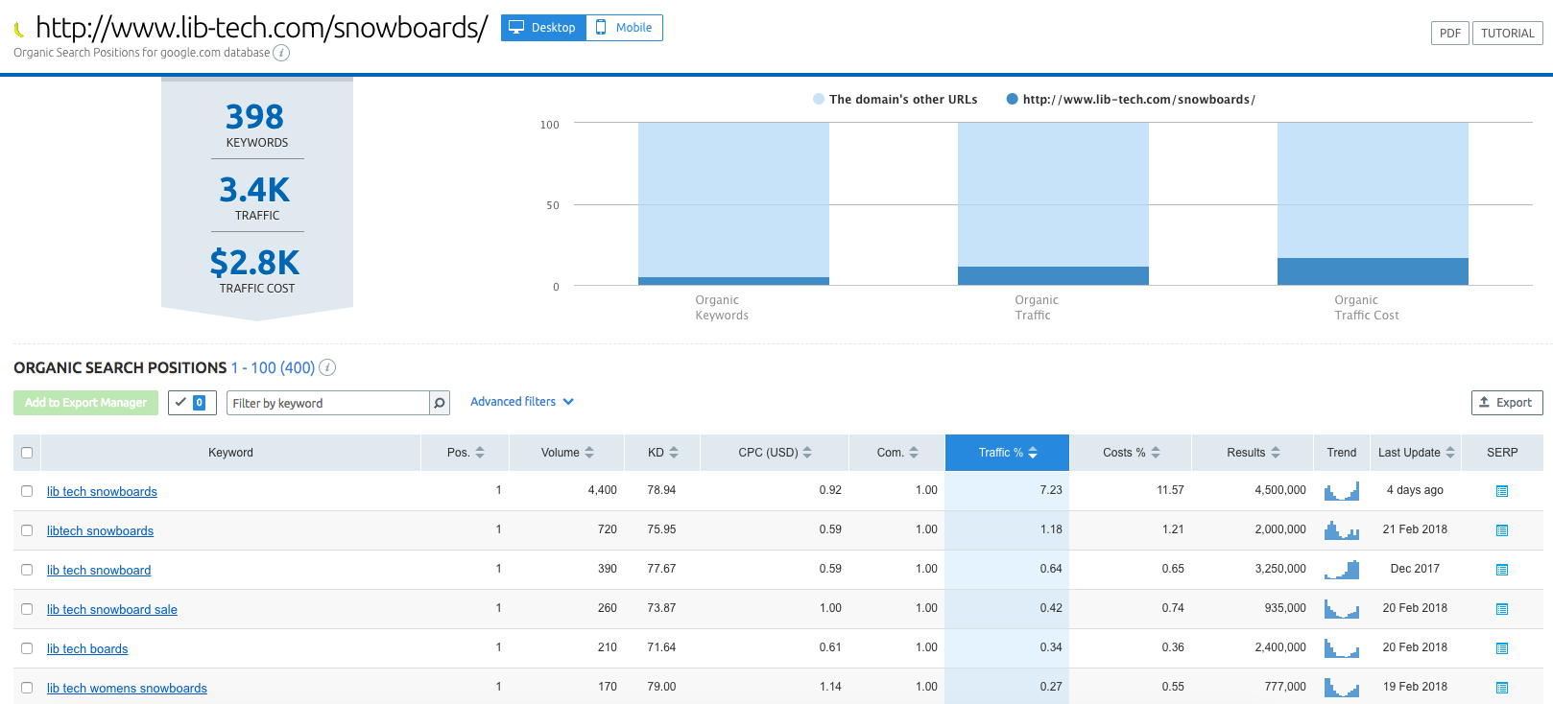
Task: Click the Export button
Action: (x=1507, y=403)
